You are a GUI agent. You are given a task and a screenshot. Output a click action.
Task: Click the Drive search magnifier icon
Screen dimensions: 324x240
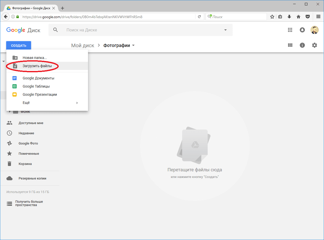pyautogui.click(x=55, y=30)
